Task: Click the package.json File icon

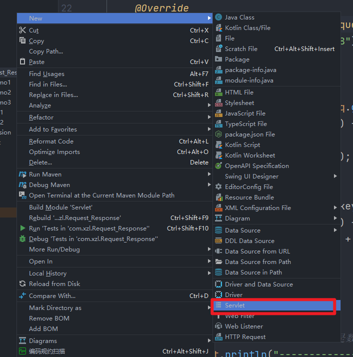Action: [218, 134]
